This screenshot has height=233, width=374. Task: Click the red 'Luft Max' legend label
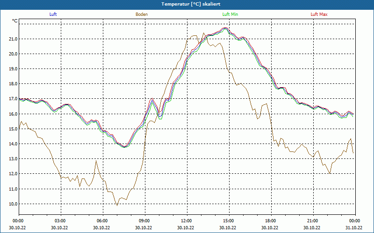click(319, 14)
